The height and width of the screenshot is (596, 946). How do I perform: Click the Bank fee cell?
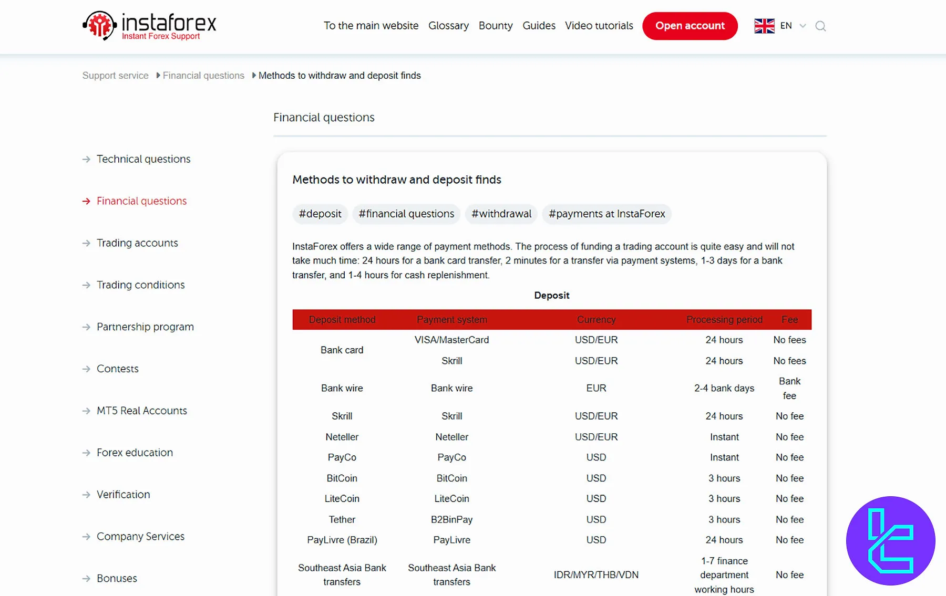coord(789,389)
